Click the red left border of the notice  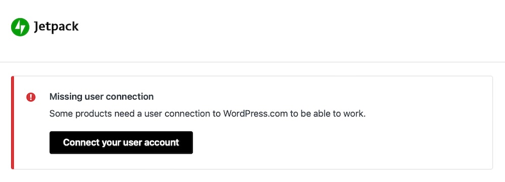(x=12, y=123)
